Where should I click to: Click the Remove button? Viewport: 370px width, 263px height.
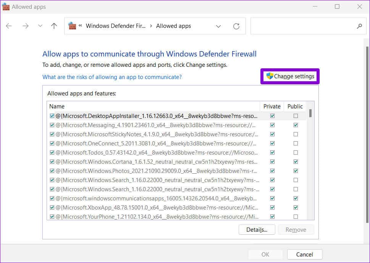[x=296, y=230]
